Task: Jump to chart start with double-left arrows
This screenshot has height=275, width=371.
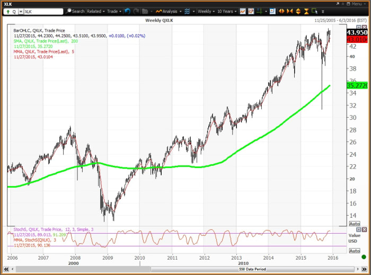Action: click(6, 269)
